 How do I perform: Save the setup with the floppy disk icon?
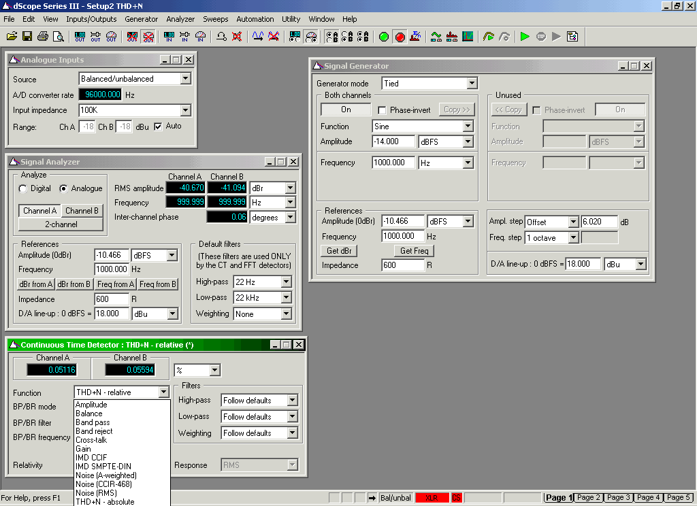(27, 37)
